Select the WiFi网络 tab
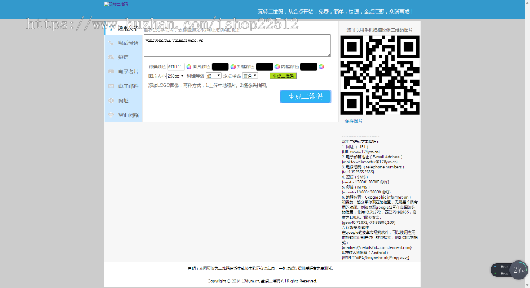This screenshot has height=288, width=530. [124, 115]
